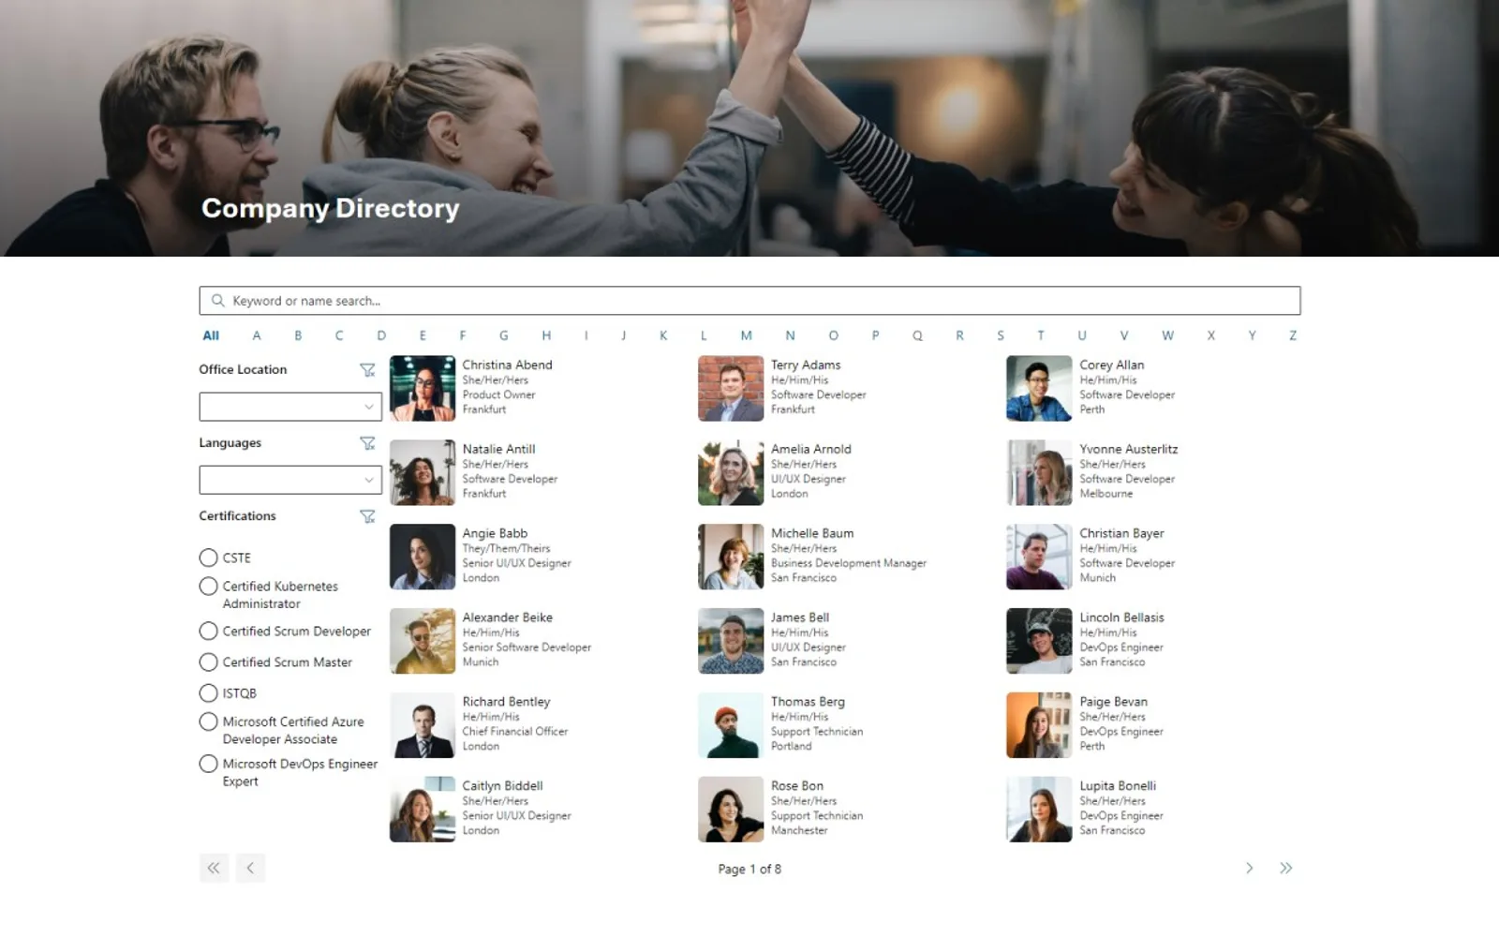Select Microsoft DevOps Engineer Expert radio
Viewport: 1499px width, 937px height.
click(x=208, y=764)
